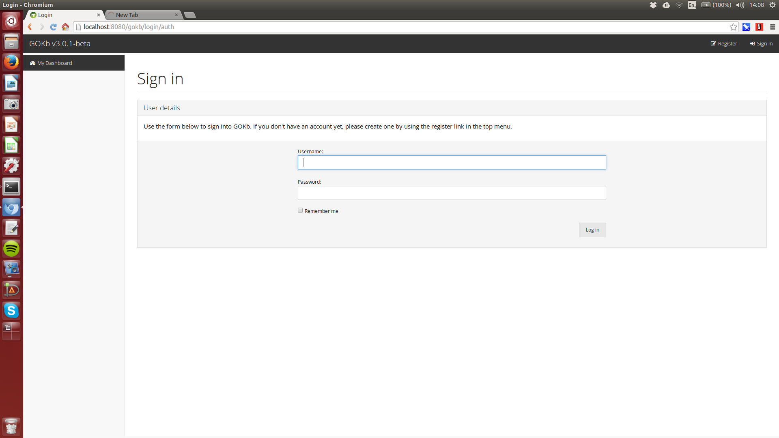This screenshot has width=779, height=438.
Task: Open Skype from the launcher
Action: coord(11,311)
